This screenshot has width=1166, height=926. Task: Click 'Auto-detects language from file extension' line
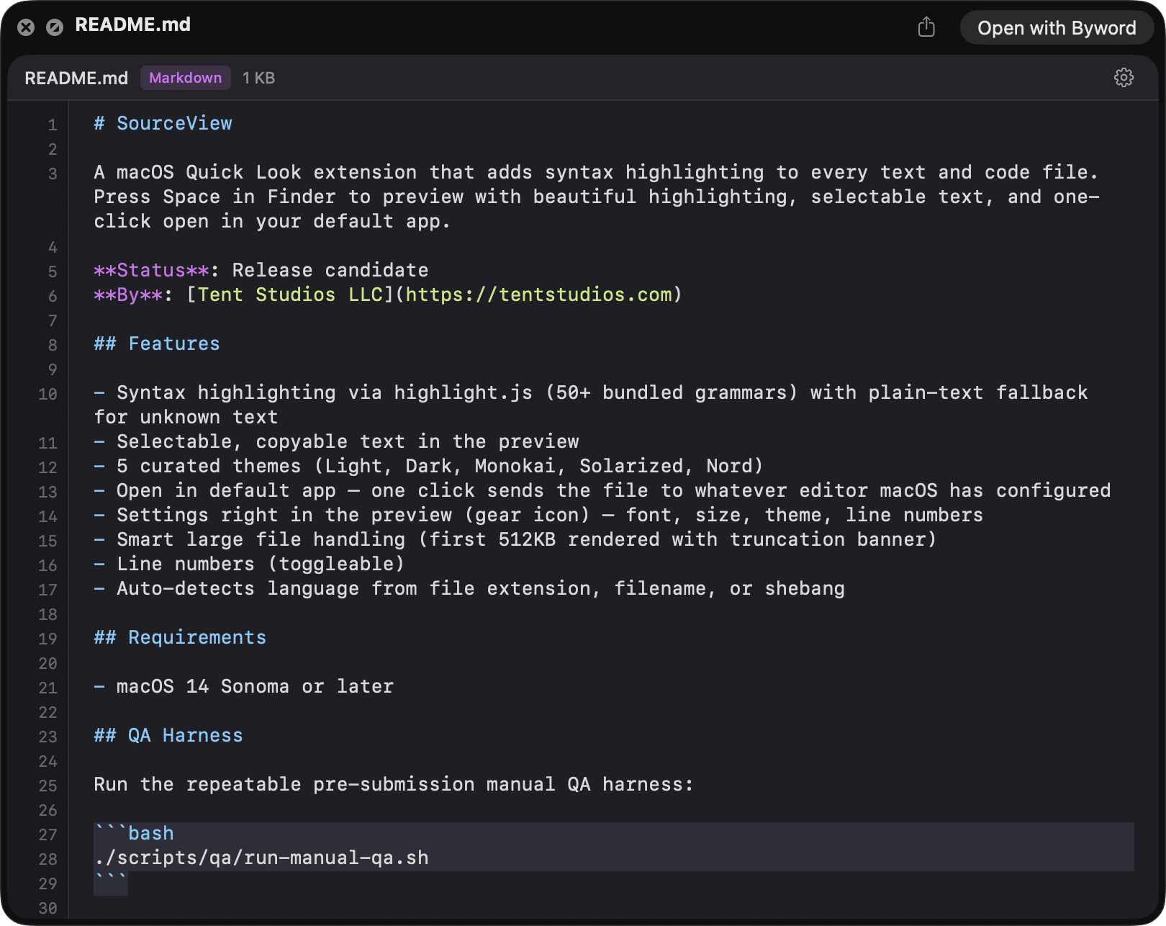click(469, 588)
